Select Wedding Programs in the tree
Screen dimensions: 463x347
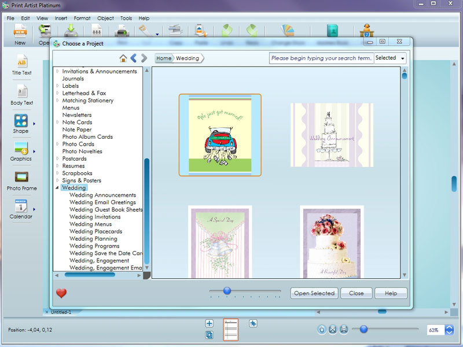coord(94,246)
